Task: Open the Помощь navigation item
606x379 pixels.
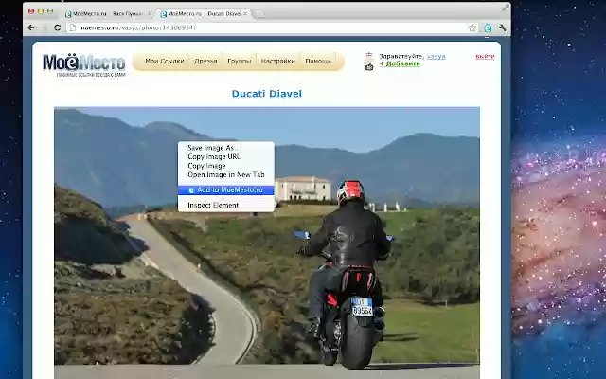Action: click(x=318, y=61)
